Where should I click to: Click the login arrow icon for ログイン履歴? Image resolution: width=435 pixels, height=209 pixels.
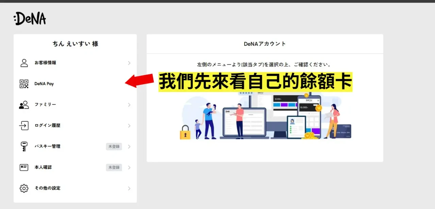[x=24, y=126]
